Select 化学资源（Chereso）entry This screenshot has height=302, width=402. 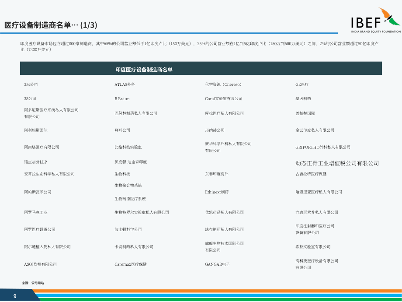223,84
